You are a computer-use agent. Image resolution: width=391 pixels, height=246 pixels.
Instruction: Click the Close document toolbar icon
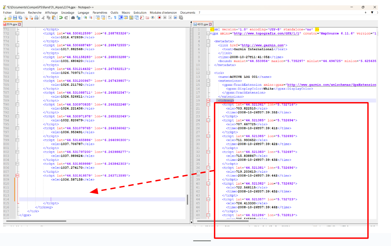click(x=26, y=18)
